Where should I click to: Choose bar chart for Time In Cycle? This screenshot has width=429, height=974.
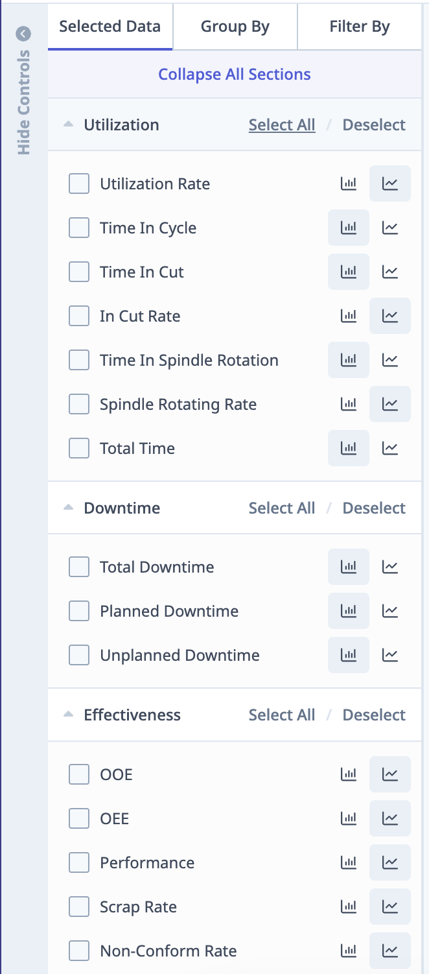click(x=349, y=228)
